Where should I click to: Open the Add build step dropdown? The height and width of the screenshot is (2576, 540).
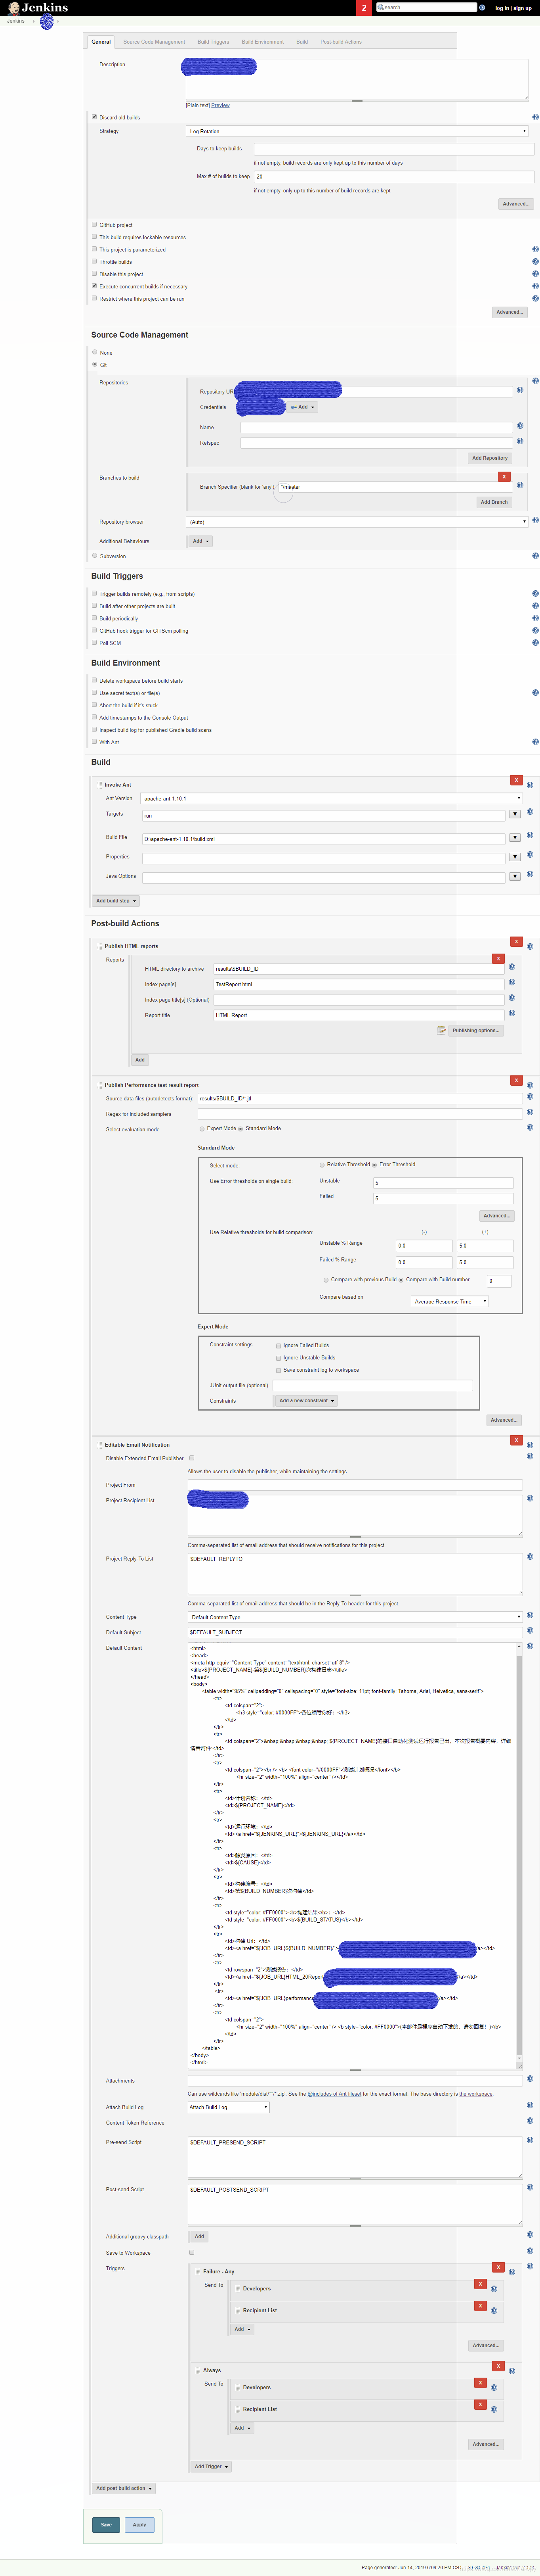pyautogui.click(x=116, y=900)
